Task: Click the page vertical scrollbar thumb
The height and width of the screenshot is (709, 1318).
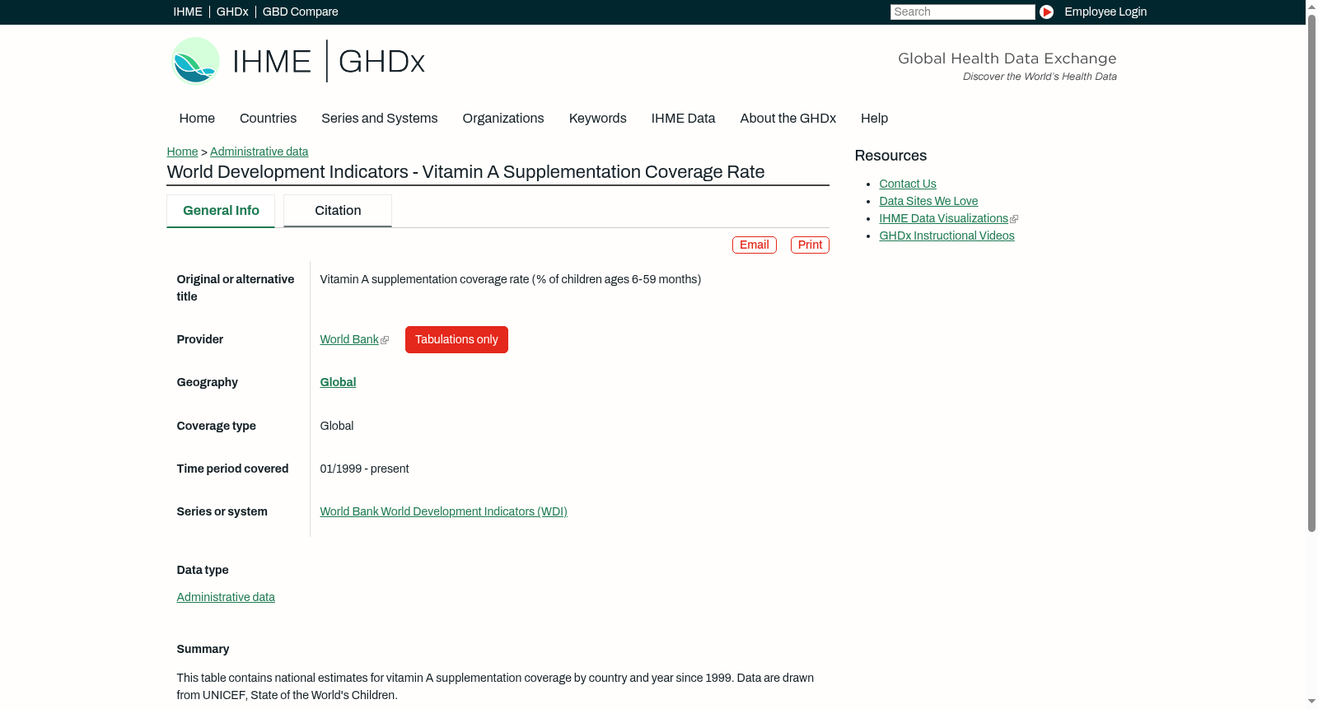Action: pyautogui.click(x=1311, y=272)
